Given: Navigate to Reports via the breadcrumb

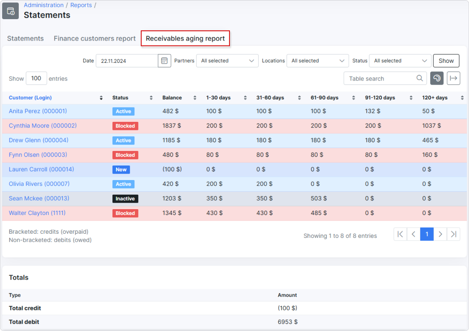Looking at the screenshot, I should click(81, 5).
